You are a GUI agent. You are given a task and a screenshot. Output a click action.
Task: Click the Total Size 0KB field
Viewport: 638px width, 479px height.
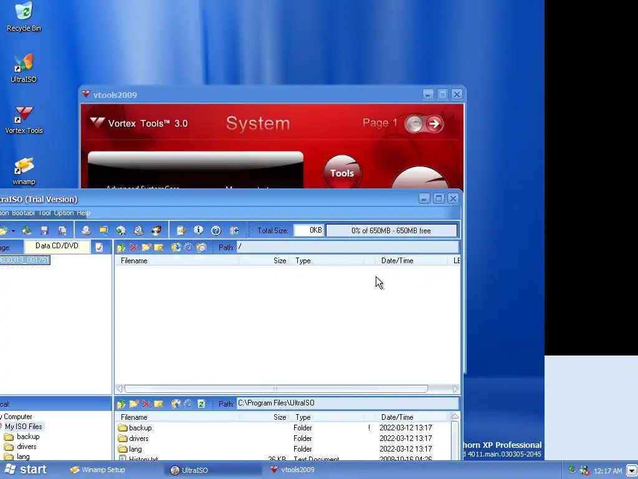(309, 231)
